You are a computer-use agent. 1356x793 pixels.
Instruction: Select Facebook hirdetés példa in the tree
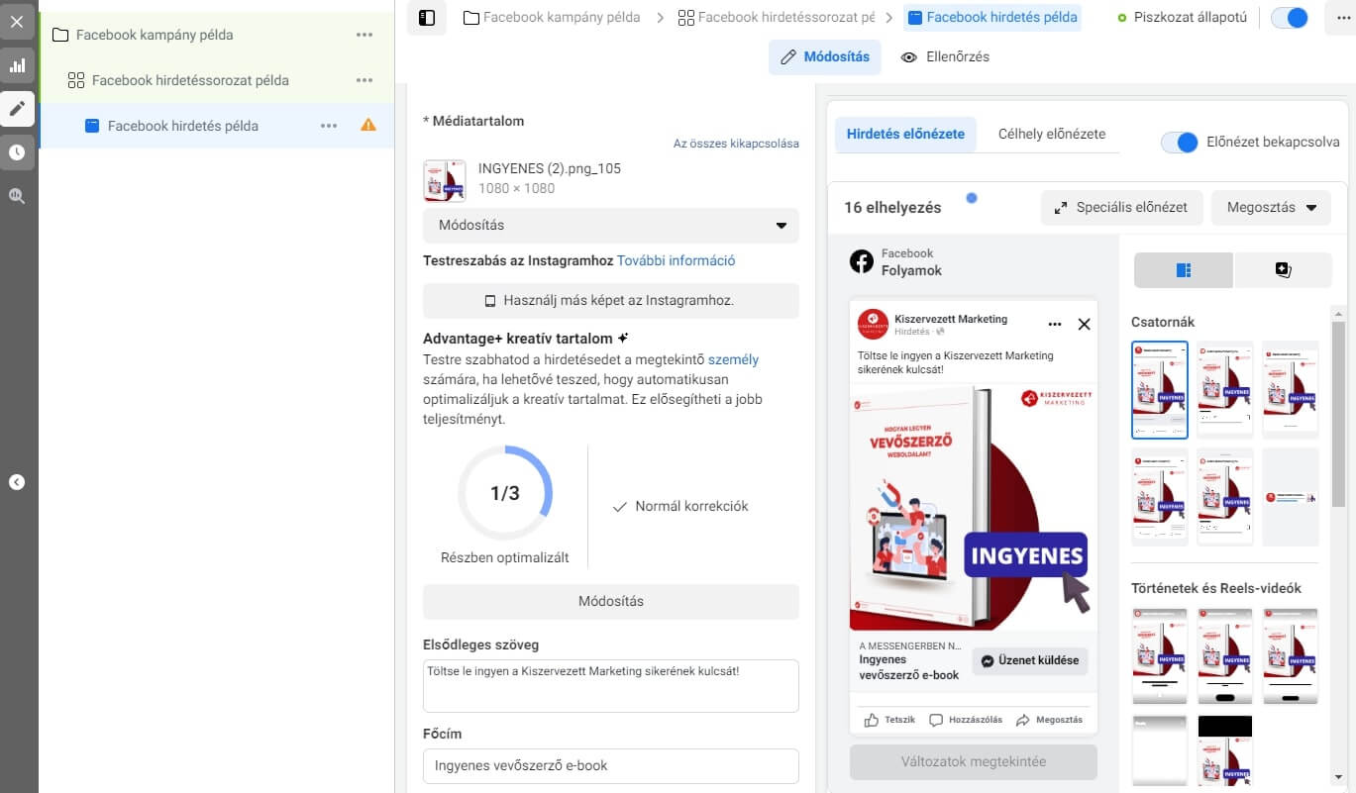tap(183, 126)
